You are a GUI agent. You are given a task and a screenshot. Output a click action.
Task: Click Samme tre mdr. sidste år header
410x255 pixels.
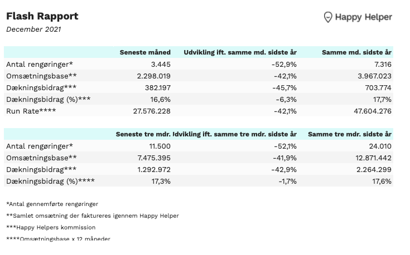point(350,134)
